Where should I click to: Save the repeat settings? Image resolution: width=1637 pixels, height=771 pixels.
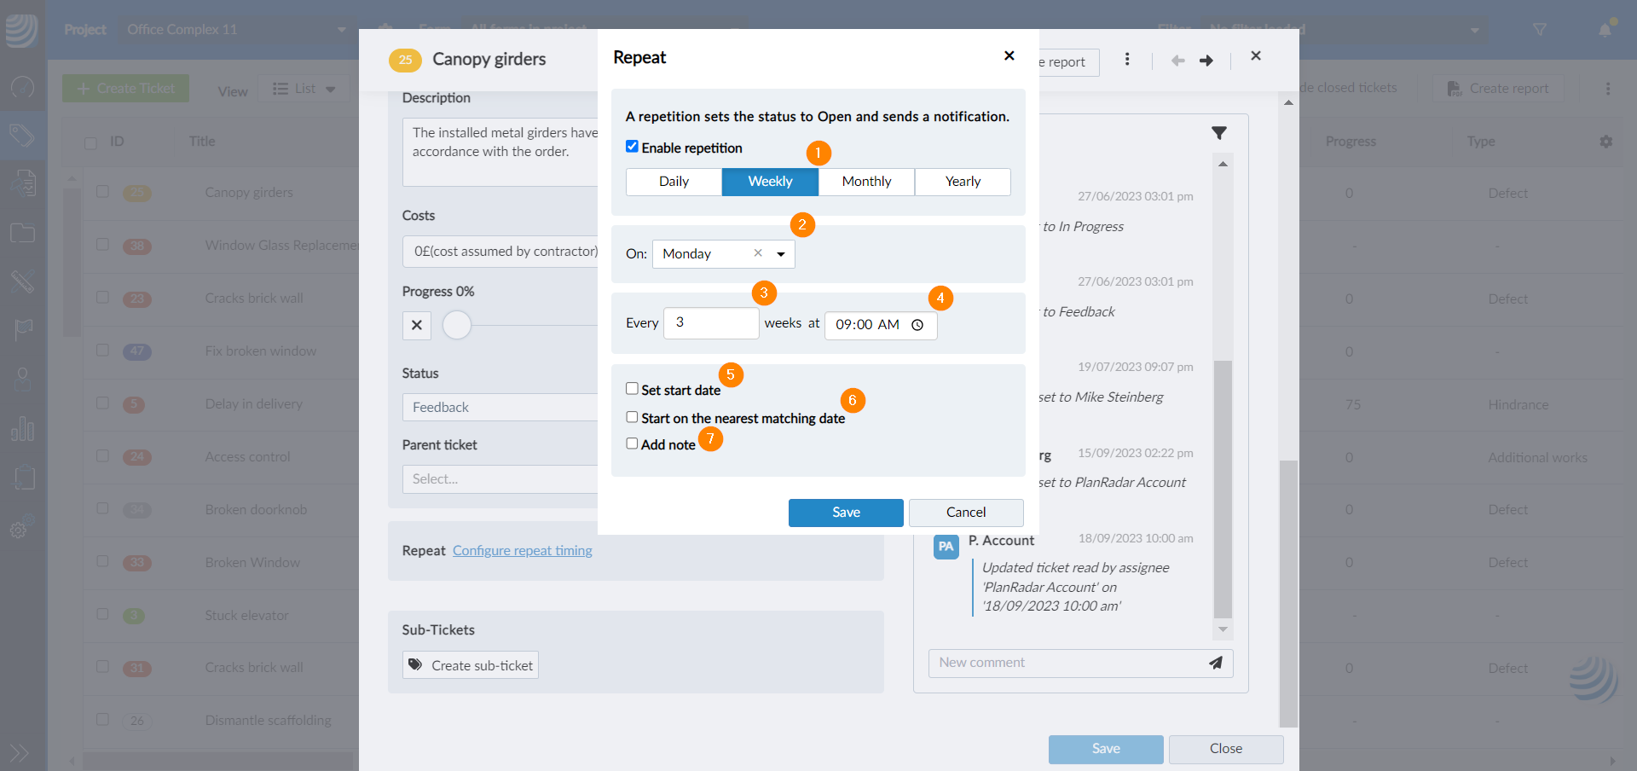[x=845, y=513]
